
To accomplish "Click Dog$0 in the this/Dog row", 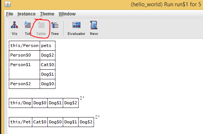I will [40, 103].
